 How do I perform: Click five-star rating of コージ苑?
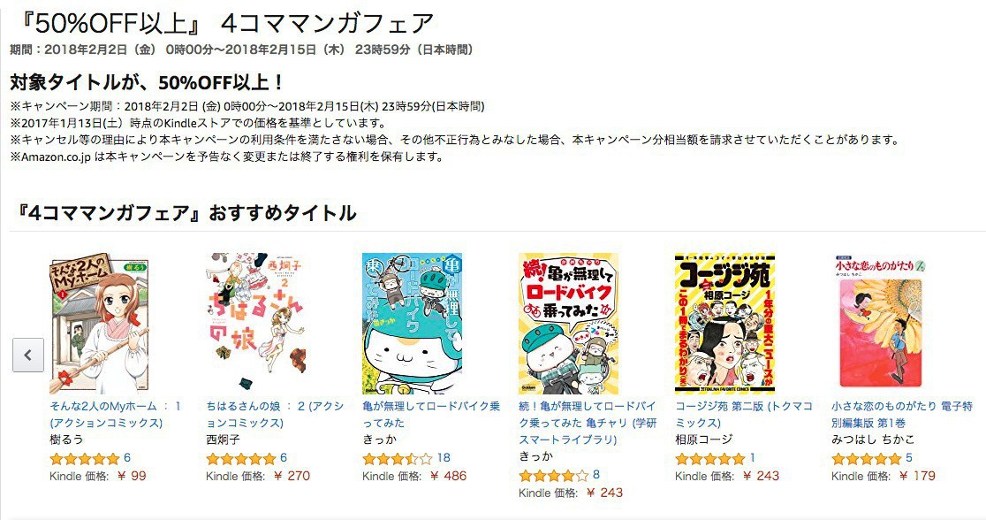(x=710, y=458)
